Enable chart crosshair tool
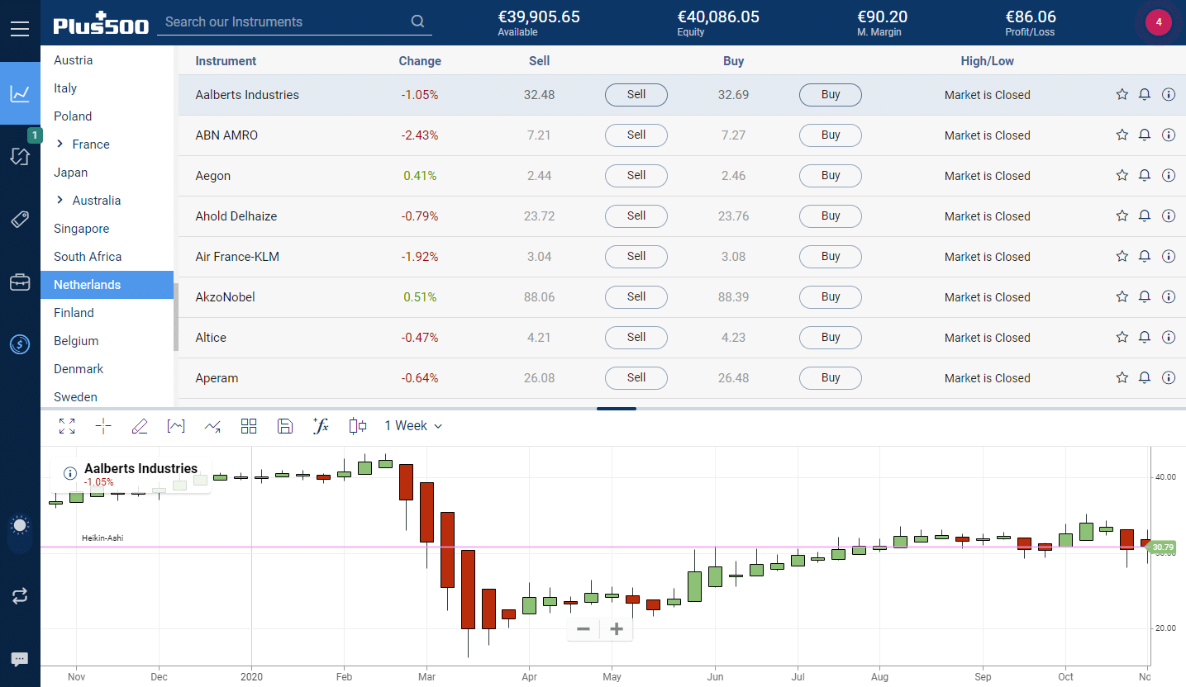 click(103, 426)
